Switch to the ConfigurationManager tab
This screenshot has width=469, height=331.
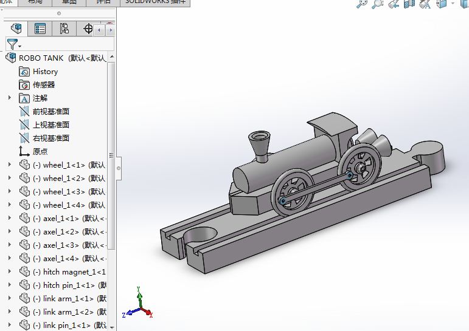point(64,29)
